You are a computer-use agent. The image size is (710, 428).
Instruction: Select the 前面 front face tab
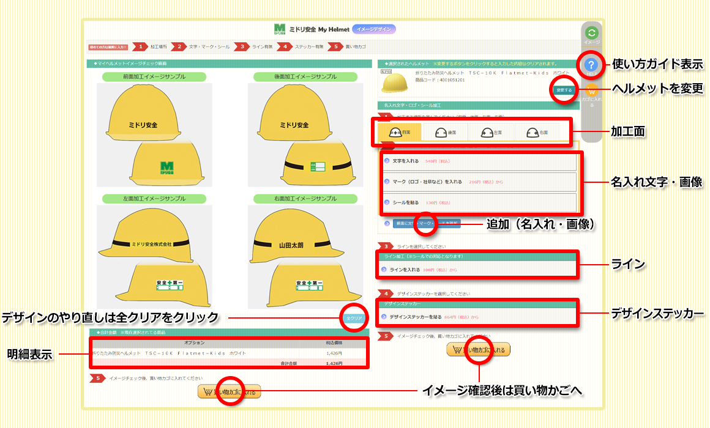(400, 132)
